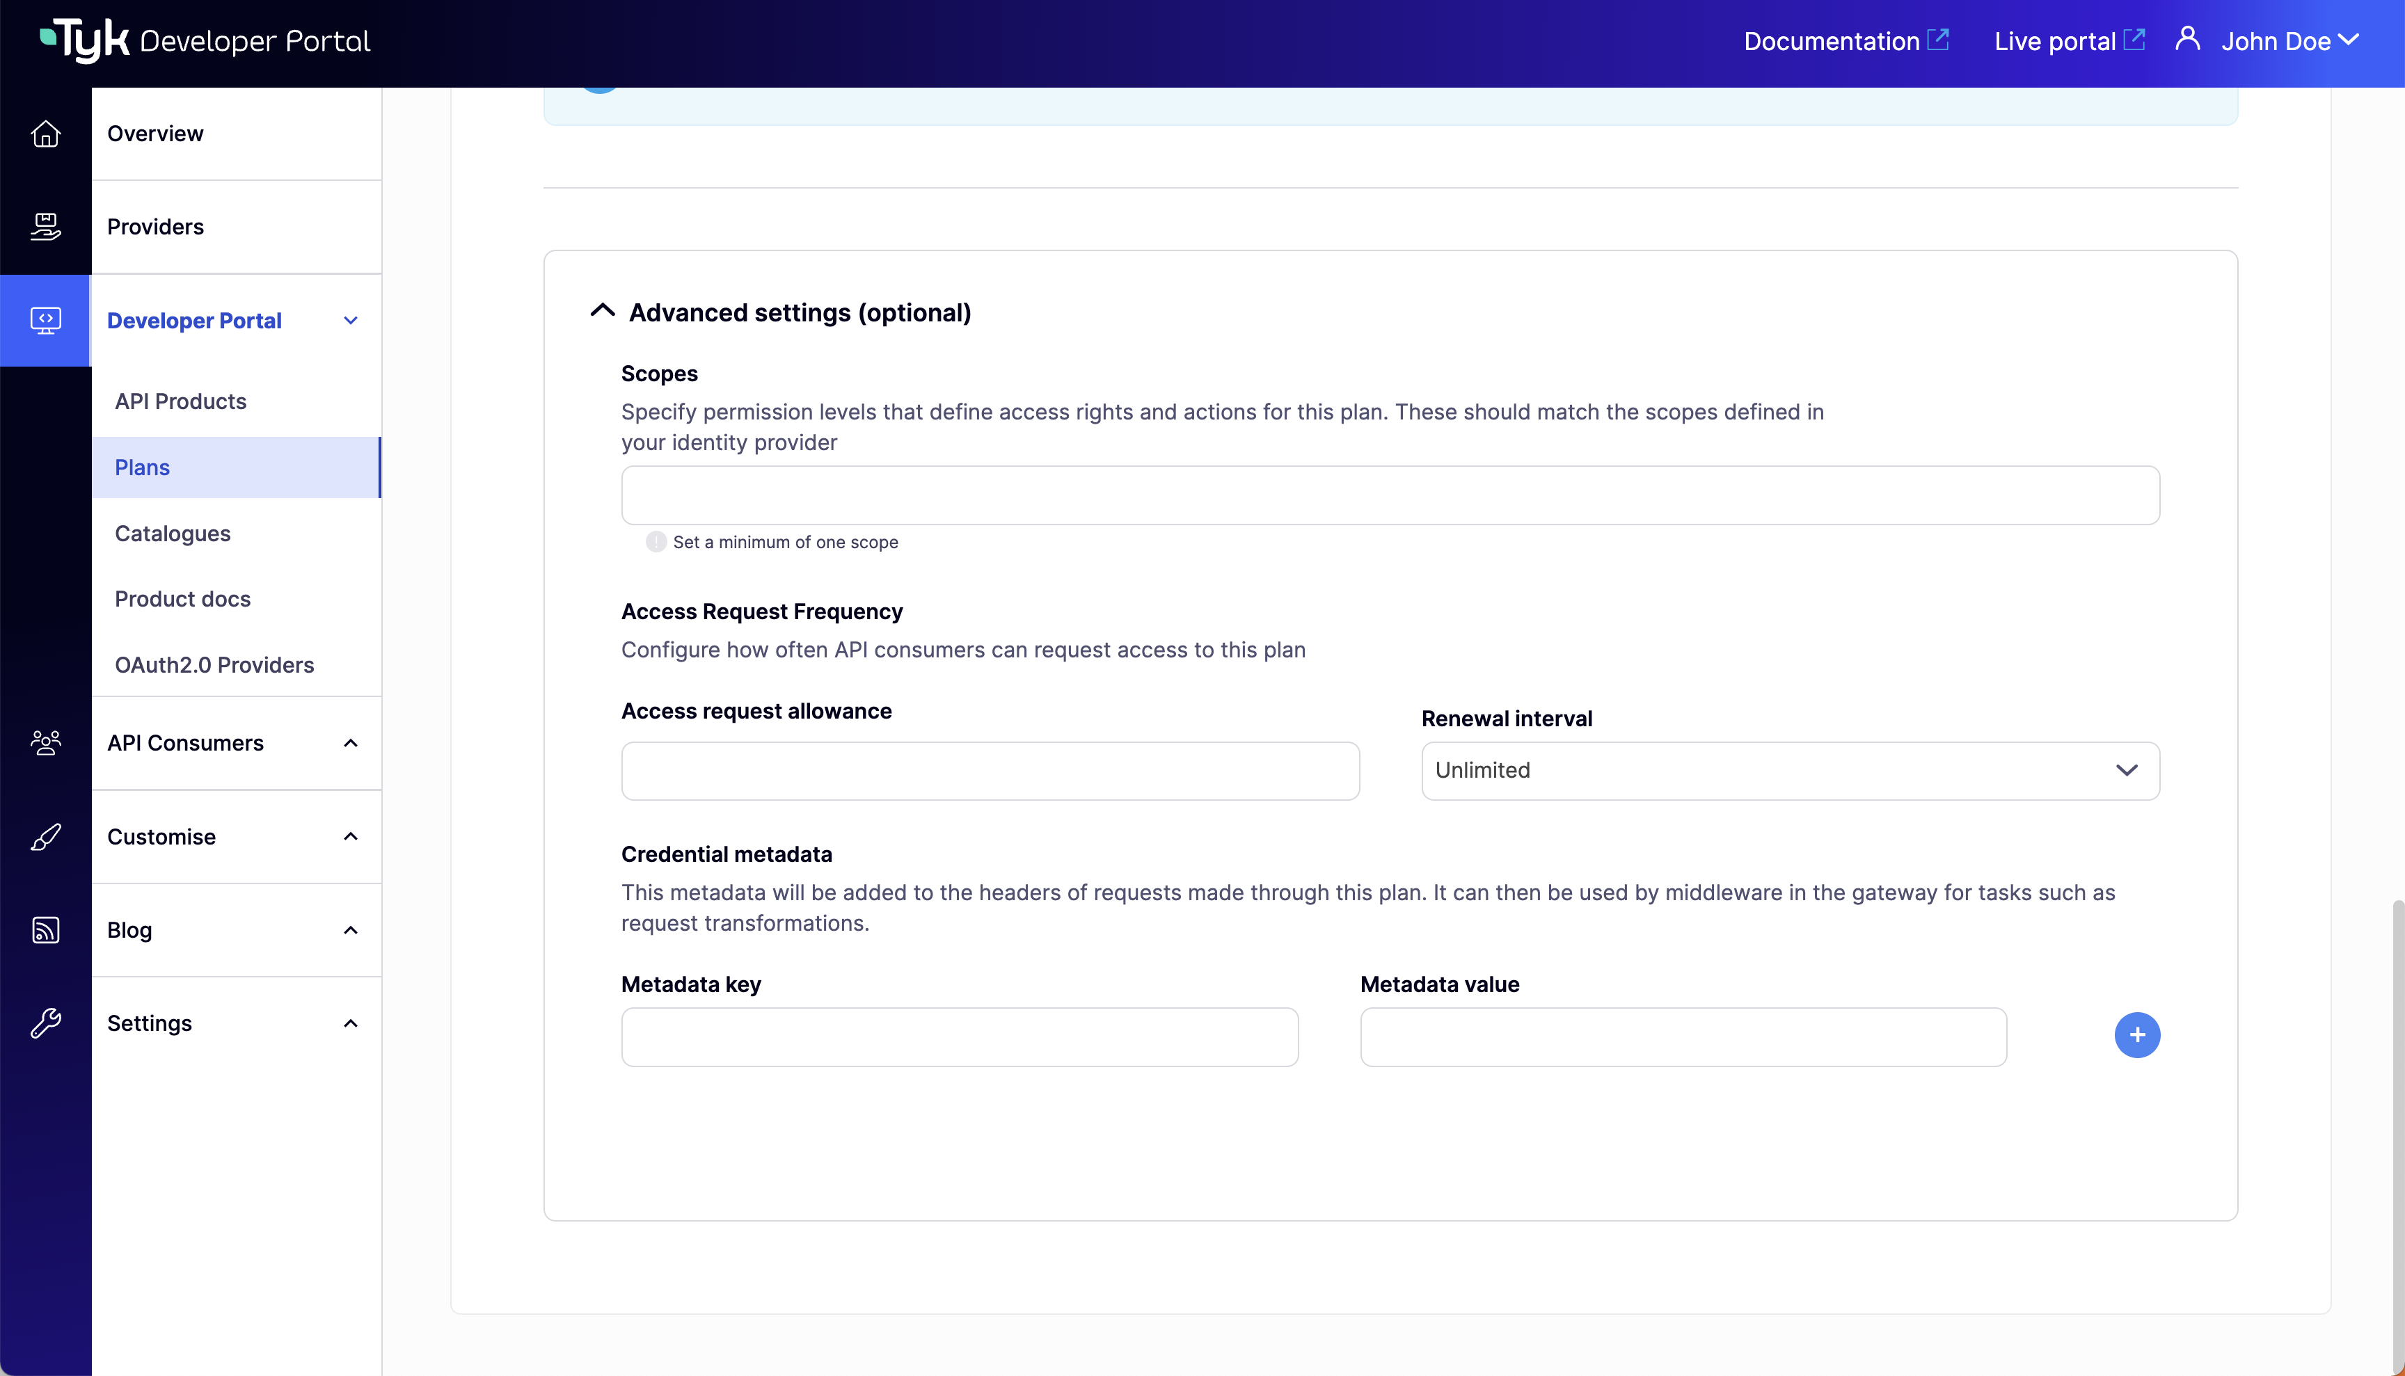Click the Settings wrench icon
The width and height of the screenshot is (2405, 1376).
[x=45, y=1023]
